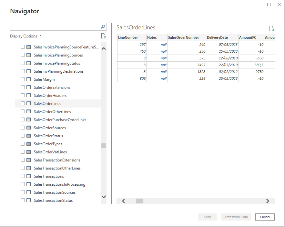The height and width of the screenshot is (227, 285).
Task: Click the refresh icon above the navigator list
Action: (x=103, y=36)
